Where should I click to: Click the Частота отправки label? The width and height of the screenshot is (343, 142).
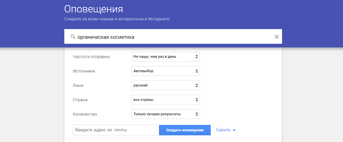tap(91, 57)
